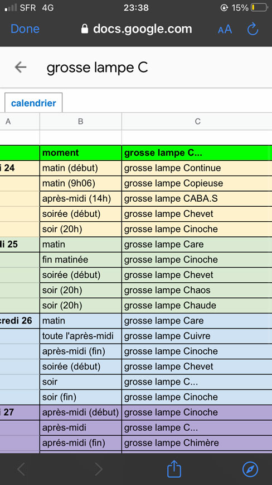Select the calendrier sheet tab
The image size is (272, 485).
pos(33,103)
